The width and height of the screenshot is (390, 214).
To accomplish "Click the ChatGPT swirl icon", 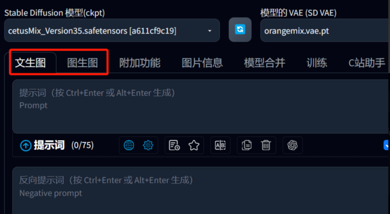I will 293,145.
